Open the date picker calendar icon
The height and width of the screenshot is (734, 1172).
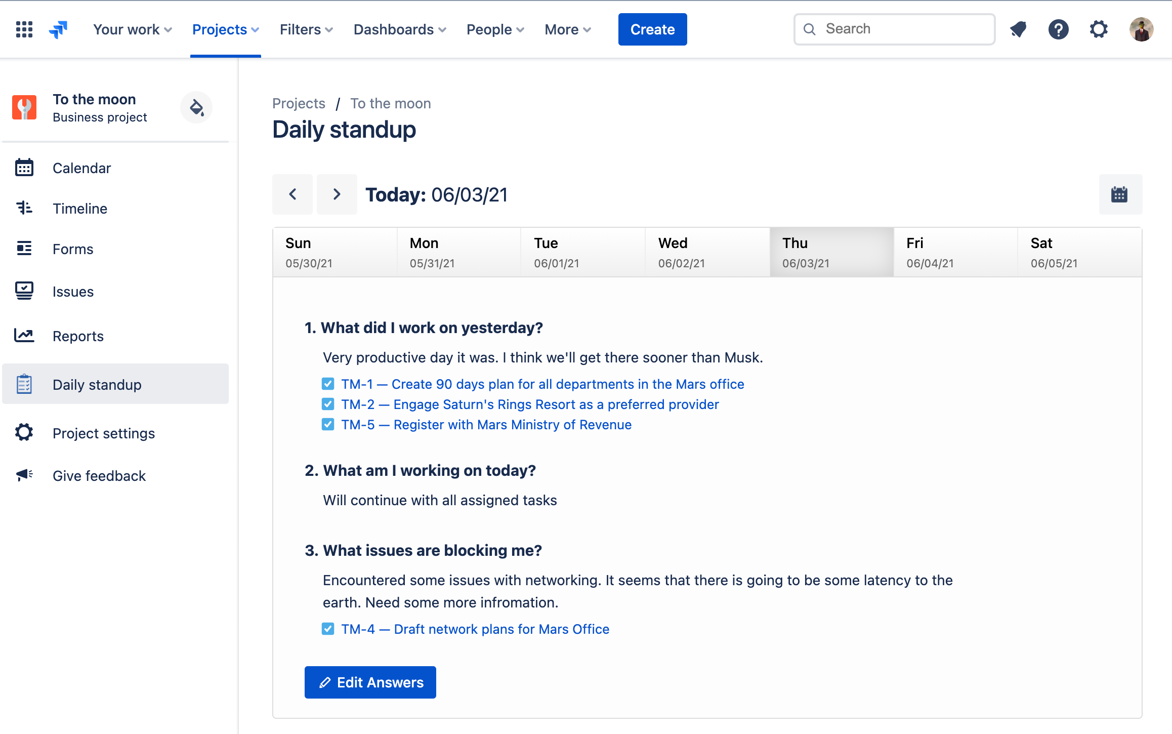click(x=1120, y=194)
